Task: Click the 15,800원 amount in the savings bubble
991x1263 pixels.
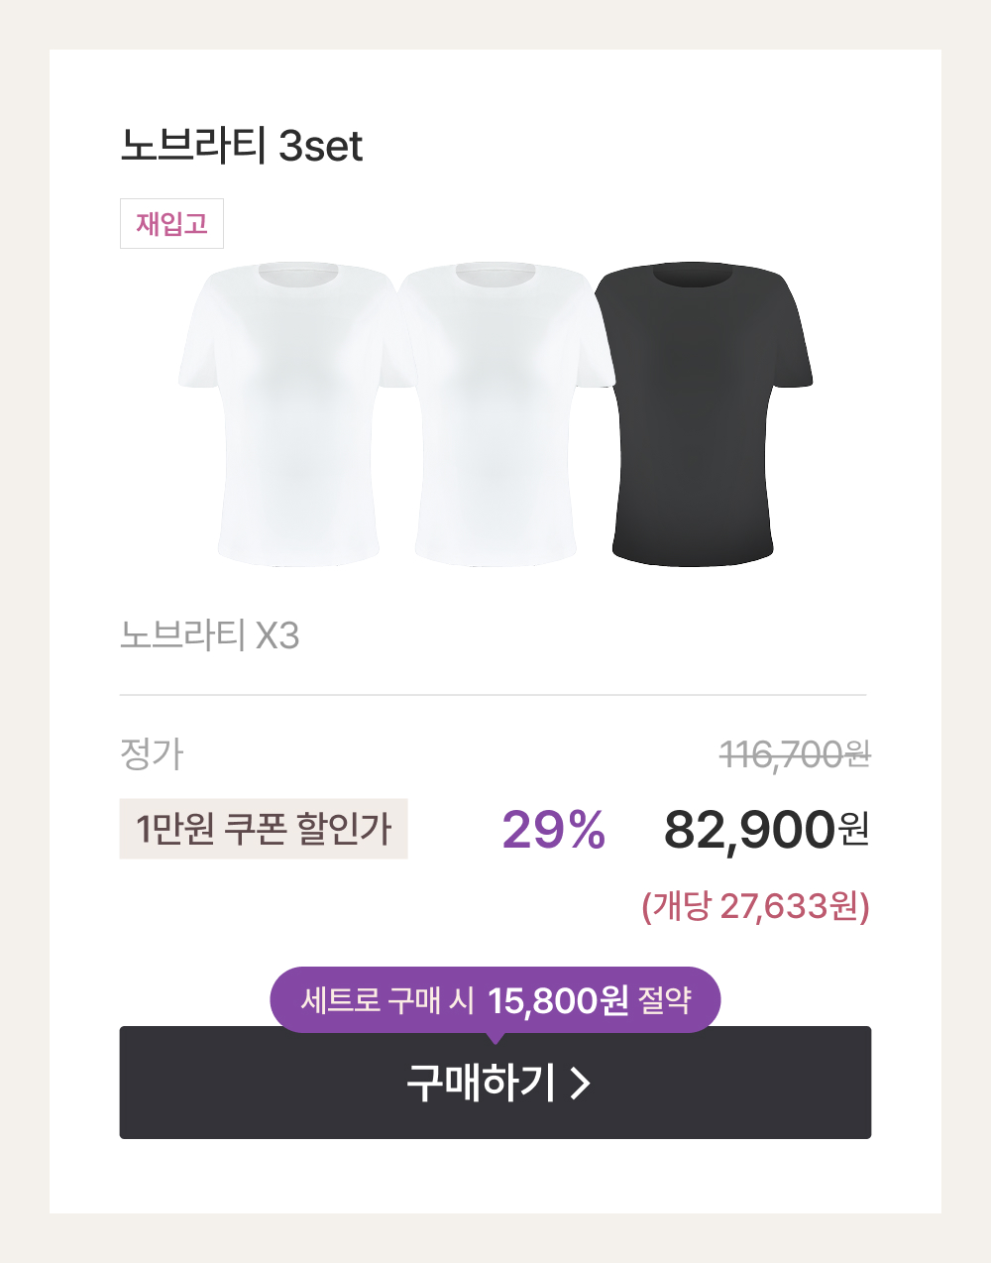Action: coord(558,1000)
